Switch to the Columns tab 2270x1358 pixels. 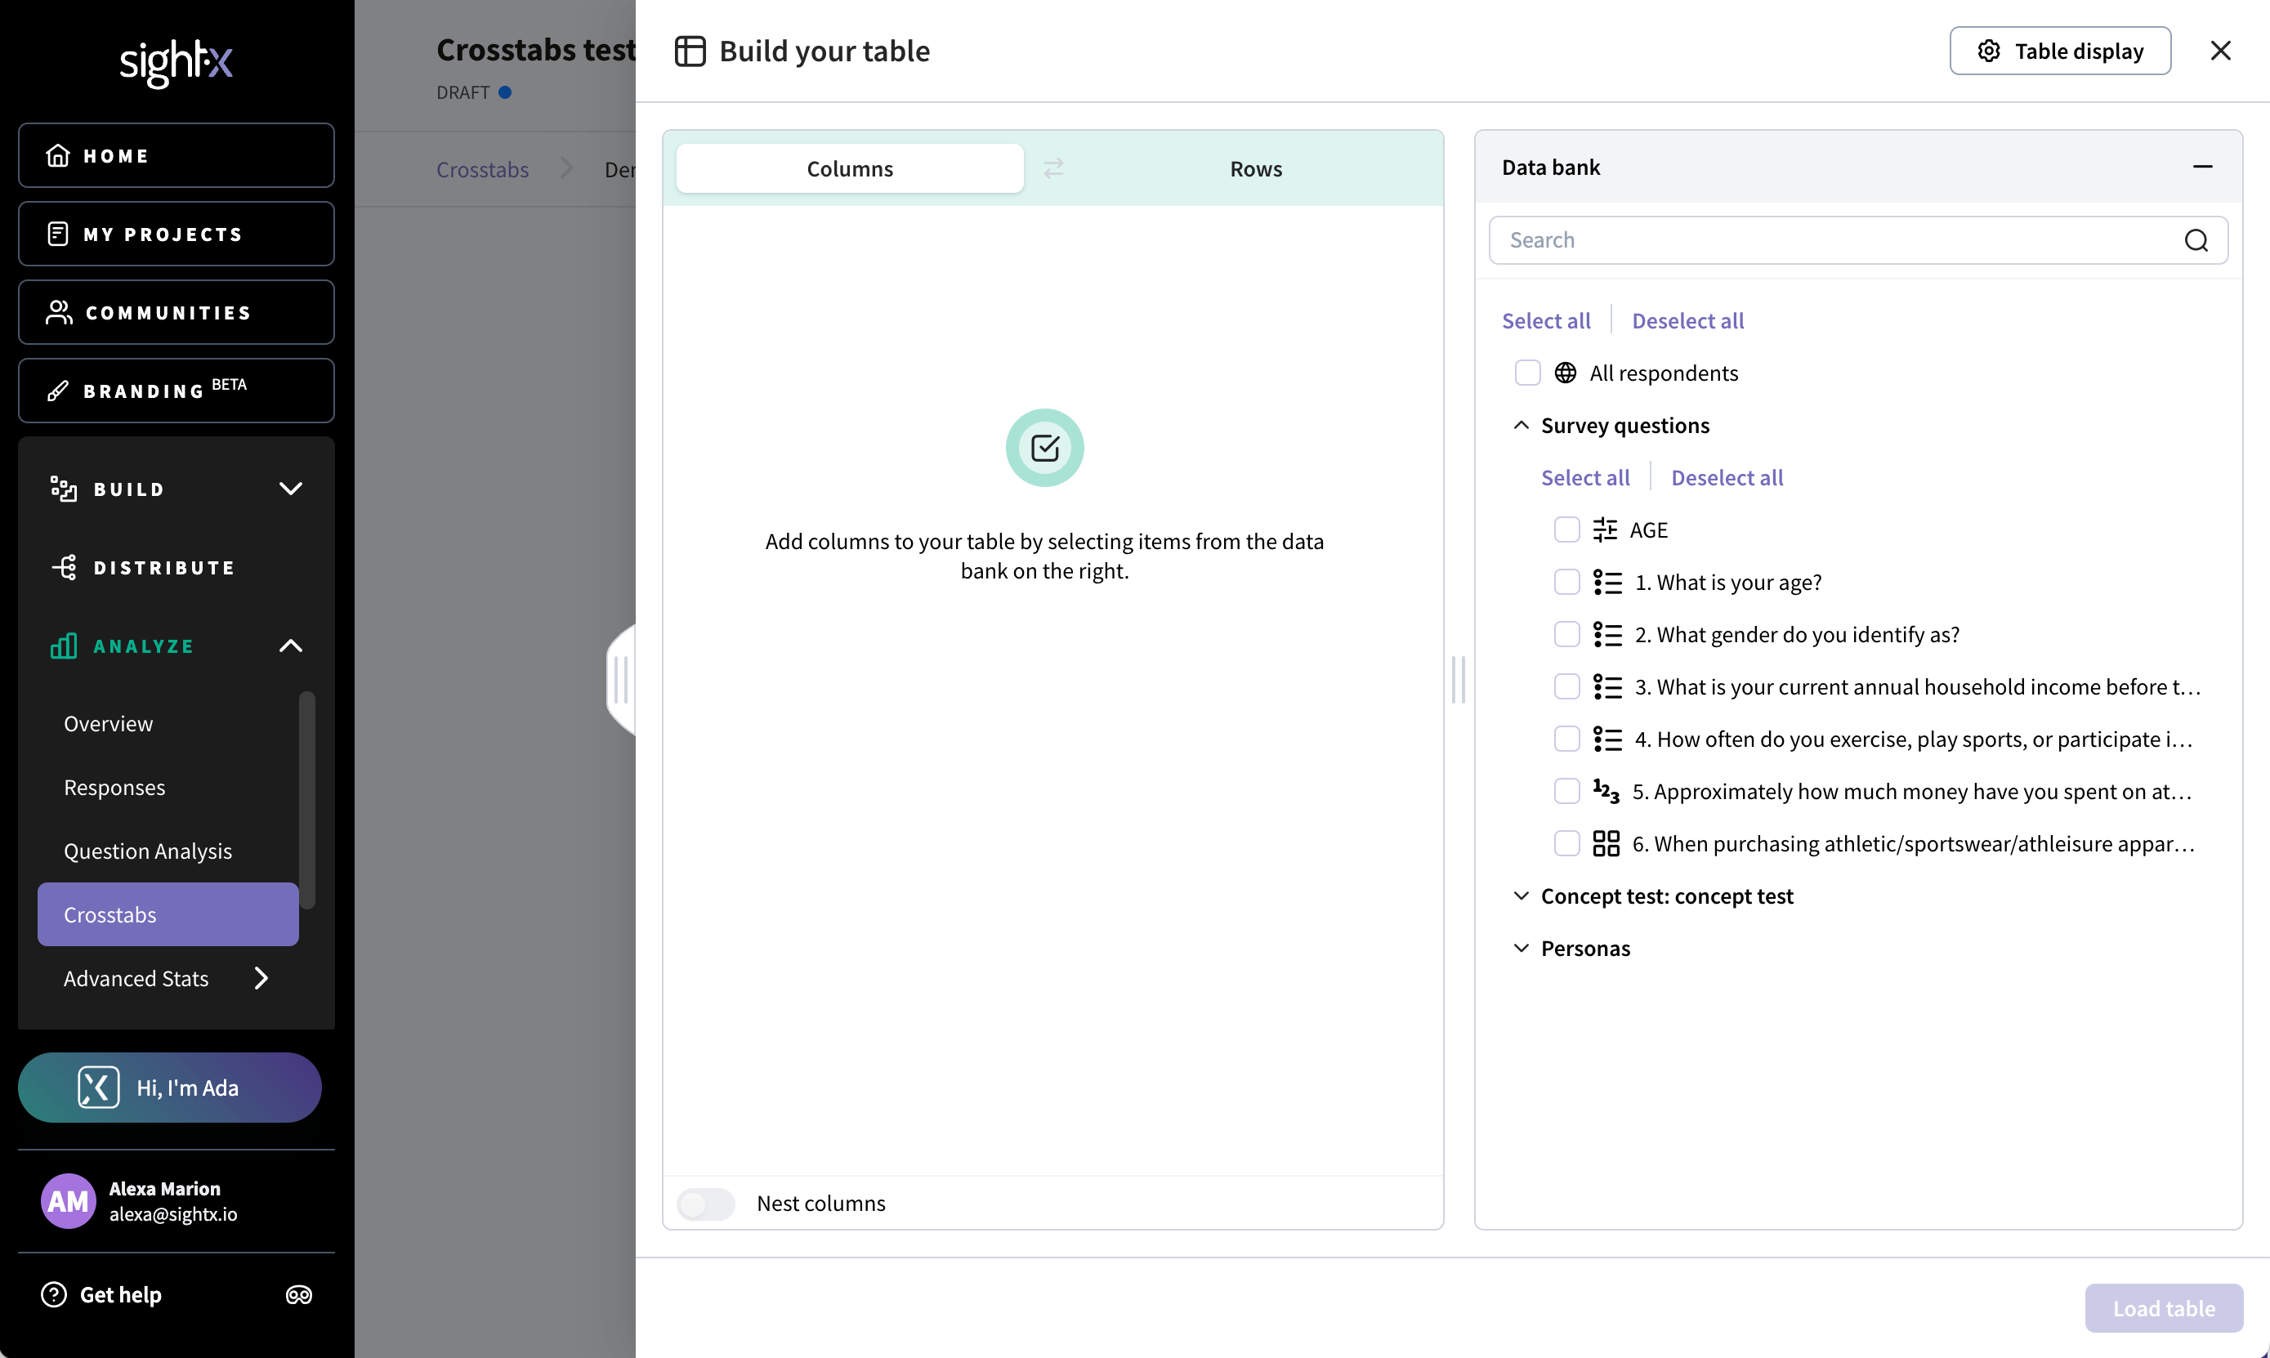pyautogui.click(x=849, y=168)
